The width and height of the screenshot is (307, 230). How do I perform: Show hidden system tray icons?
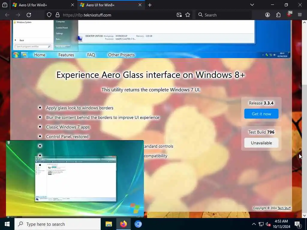click(x=254, y=224)
